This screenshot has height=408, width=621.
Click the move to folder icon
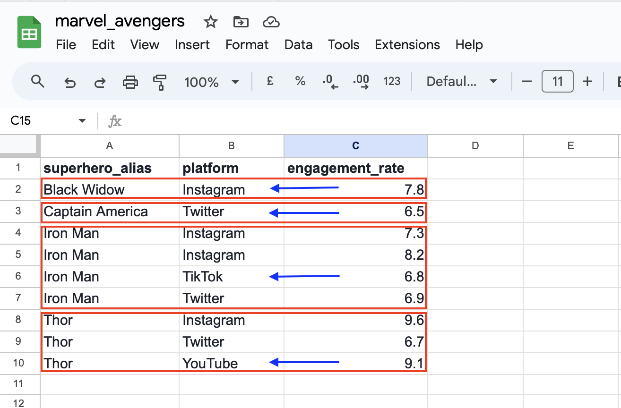pyautogui.click(x=241, y=22)
